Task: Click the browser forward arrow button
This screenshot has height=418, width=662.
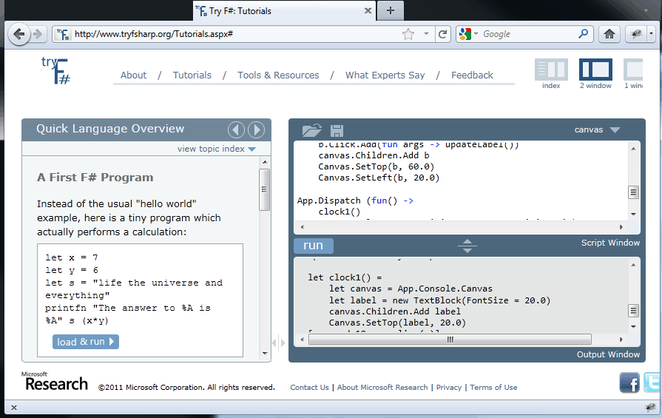Action: pos(38,34)
